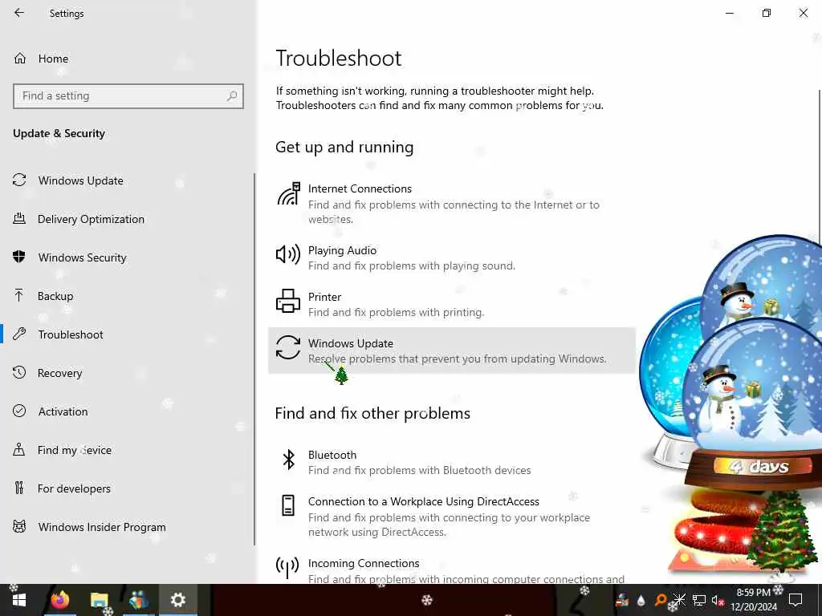This screenshot has height=616, width=822.
Task: Click the Playing Audio speaker icon
Action: pos(288,254)
